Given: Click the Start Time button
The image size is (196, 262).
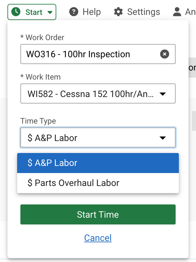Looking at the screenshot, I should coord(98,214).
